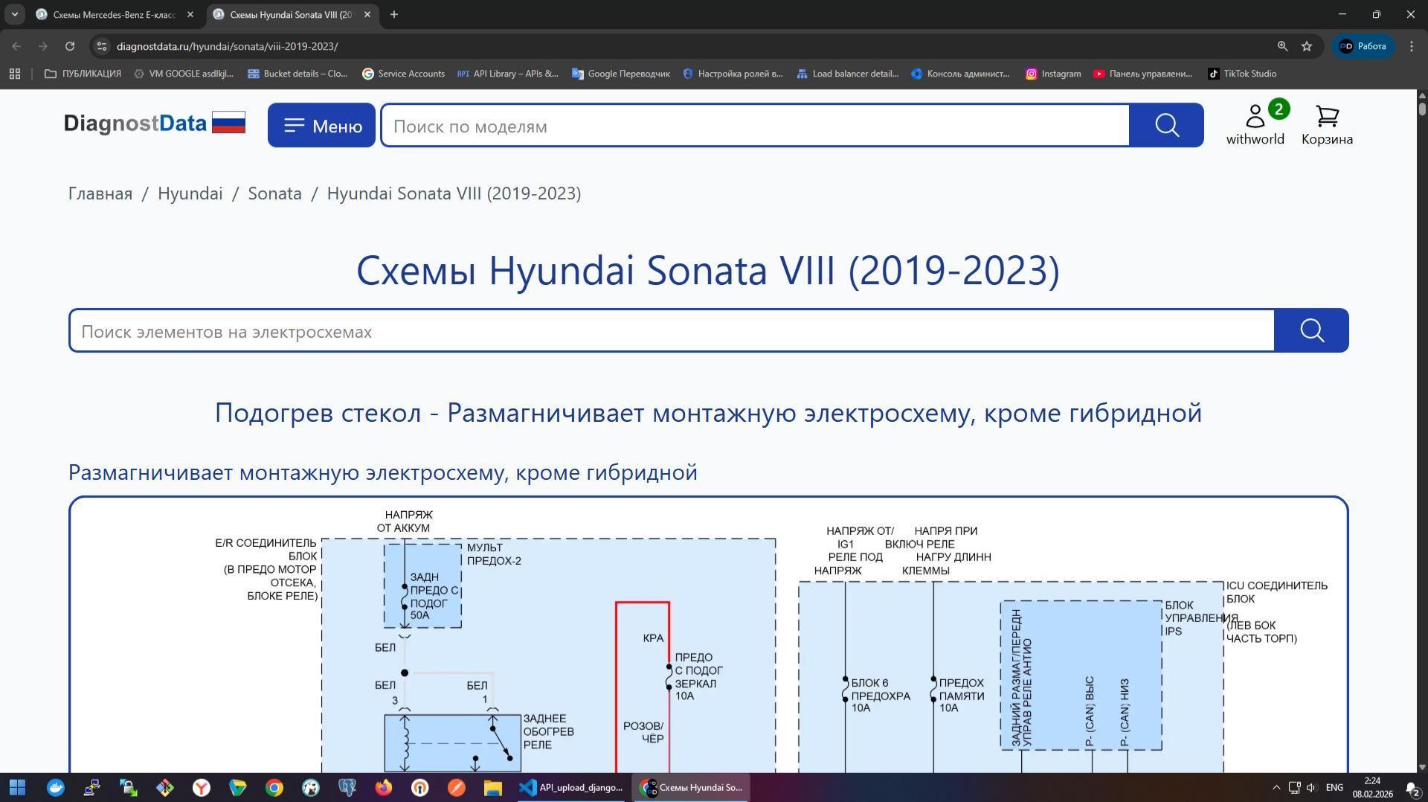Viewport: 1428px width, 802px height.
Task: Open Chrome's three-dot menu
Action: tap(1412, 46)
